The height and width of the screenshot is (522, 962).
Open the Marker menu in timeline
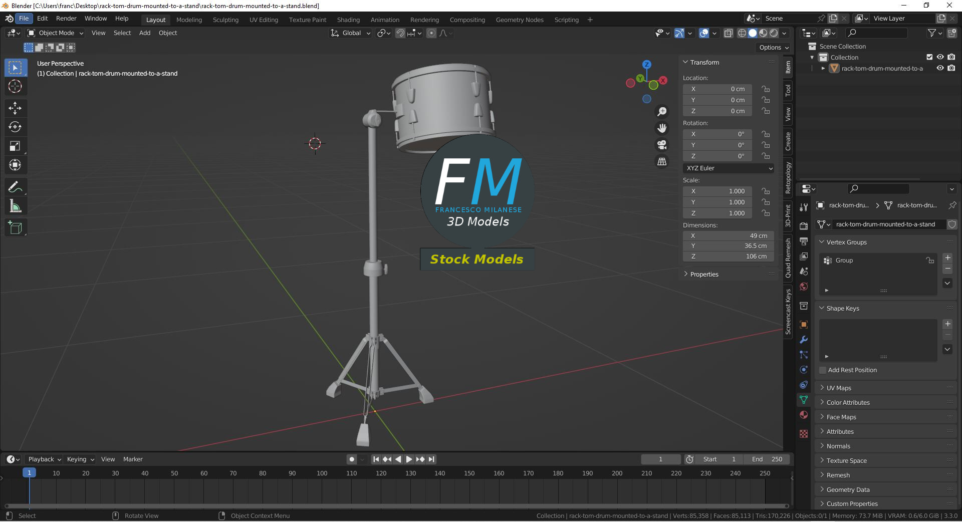[133, 459]
